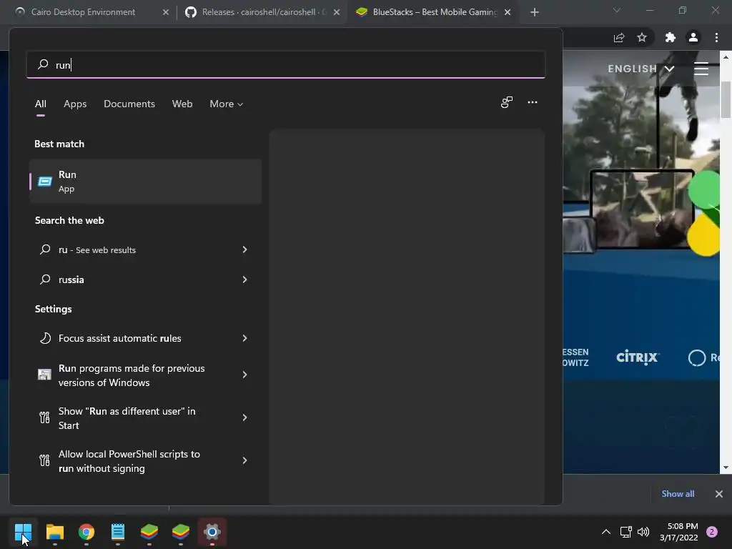732x549 pixels.
Task: Select the All search filter tab
Action: point(41,104)
